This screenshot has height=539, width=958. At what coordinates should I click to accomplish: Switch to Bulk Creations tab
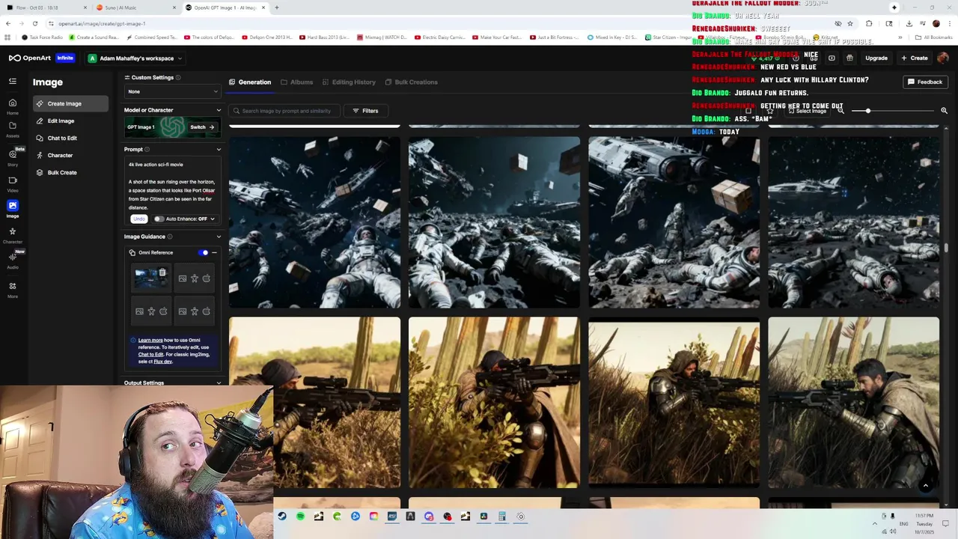(411, 82)
